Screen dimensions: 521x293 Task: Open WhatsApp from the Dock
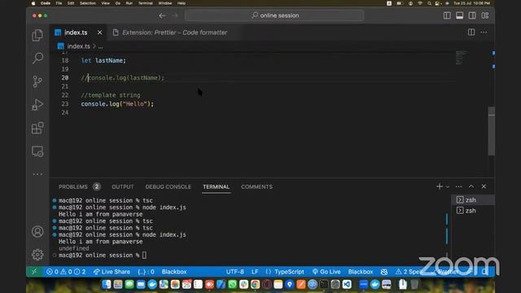tap(232, 284)
